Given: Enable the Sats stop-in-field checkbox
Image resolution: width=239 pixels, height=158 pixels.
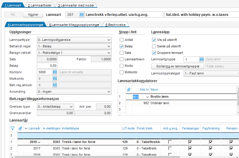Looking at the screenshot, I should 121,53.
